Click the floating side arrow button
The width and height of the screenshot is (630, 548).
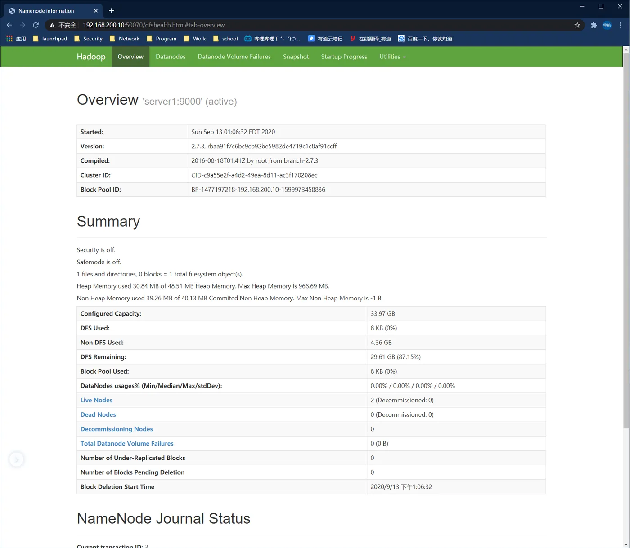tap(17, 459)
